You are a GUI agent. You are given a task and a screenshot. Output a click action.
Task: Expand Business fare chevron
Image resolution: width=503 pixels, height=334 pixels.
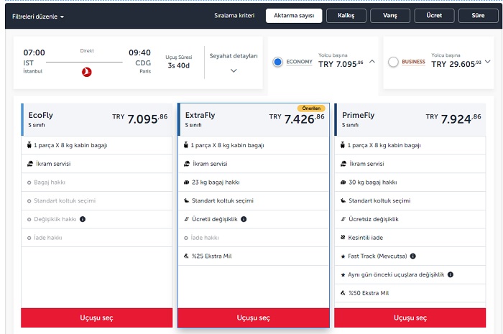tap(488, 62)
